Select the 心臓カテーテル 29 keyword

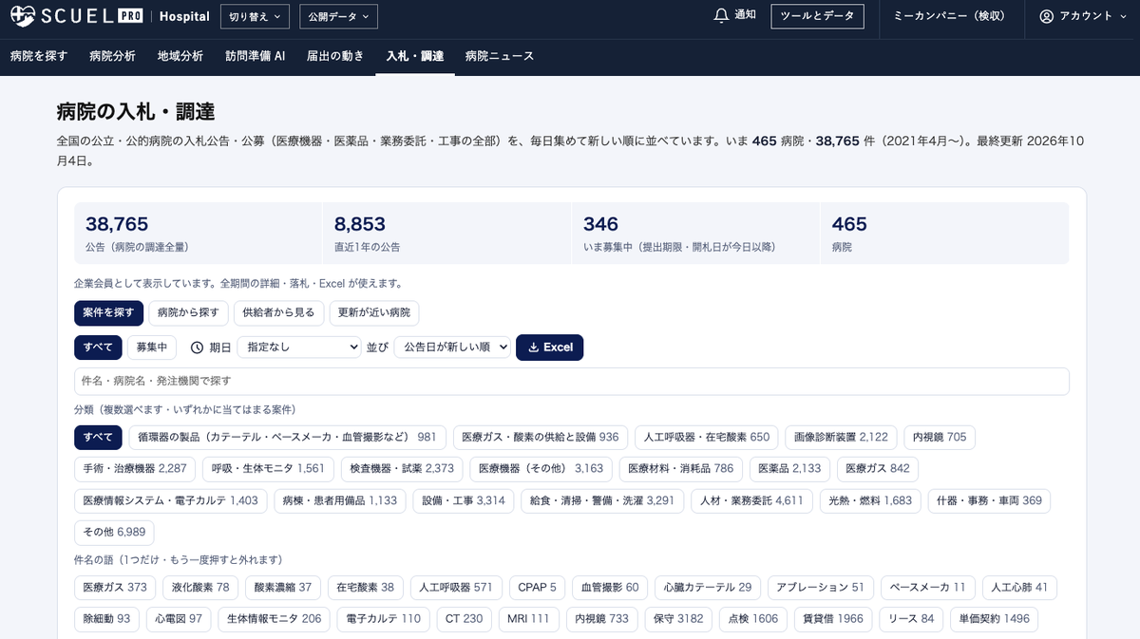click(708, 588)
